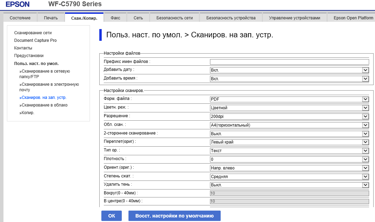Click the OK button
Image resolution: width=375 pixels, height=222 pixels.
tap(111, 216)
